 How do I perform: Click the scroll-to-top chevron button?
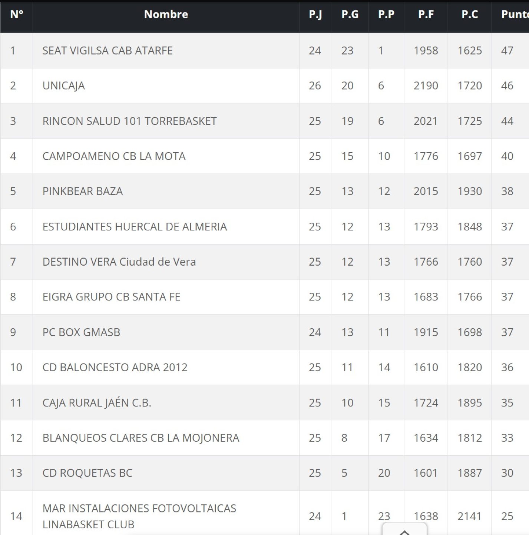pos(404,531)
